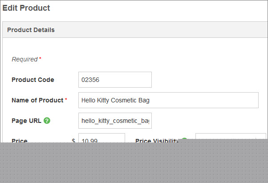Click the dollar sign before the price field
The height and width of the screenshot is (183, 268).
73,140
